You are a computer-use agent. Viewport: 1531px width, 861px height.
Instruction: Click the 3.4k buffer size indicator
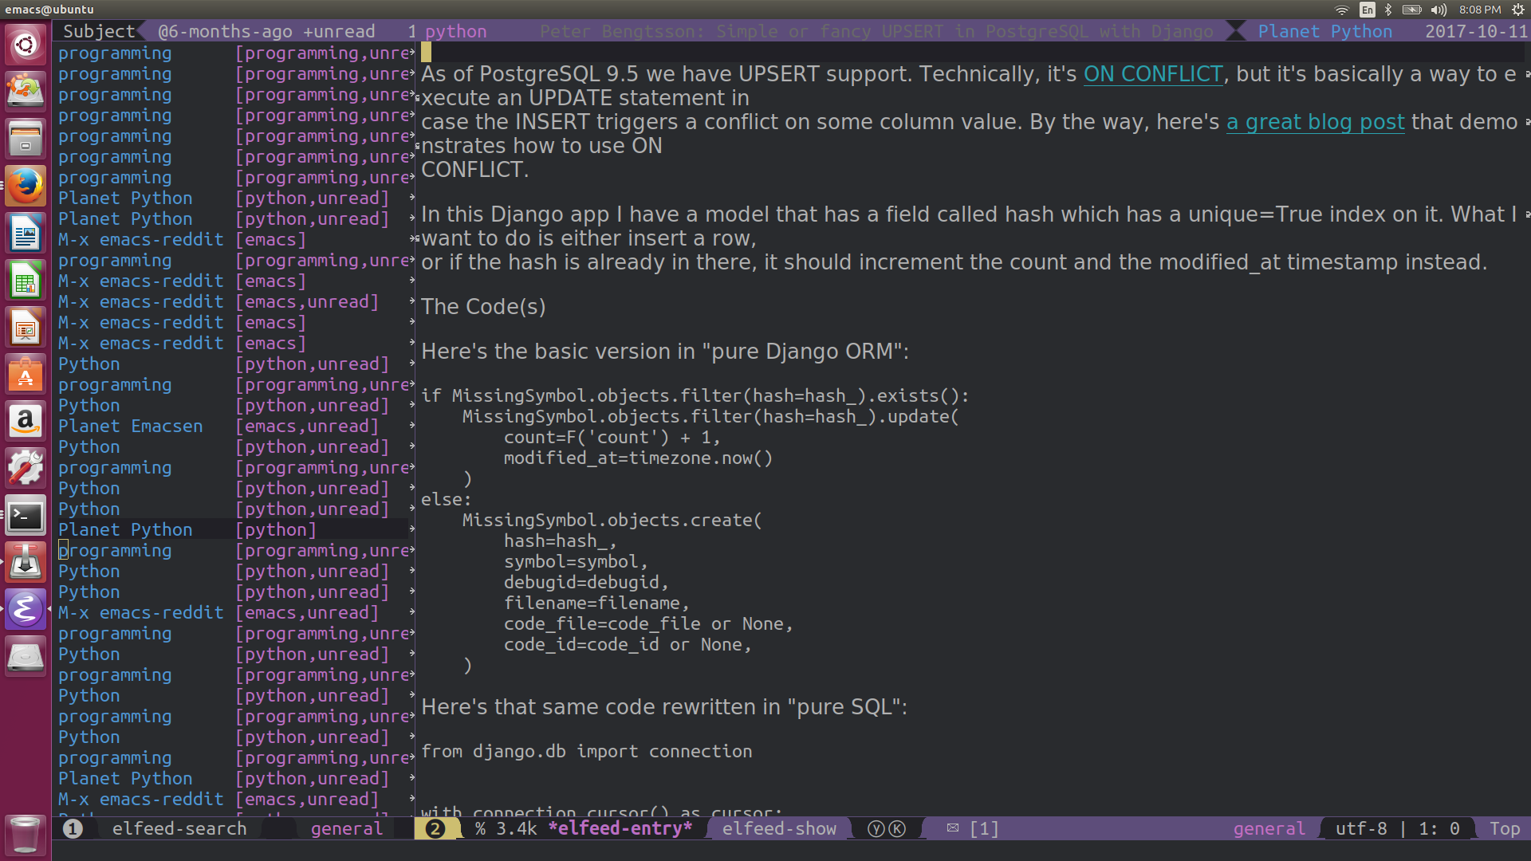pos(517,829)
